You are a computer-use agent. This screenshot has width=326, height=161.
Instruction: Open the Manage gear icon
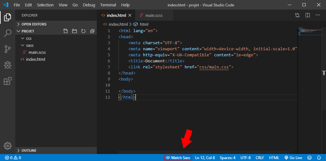[8, 146]
